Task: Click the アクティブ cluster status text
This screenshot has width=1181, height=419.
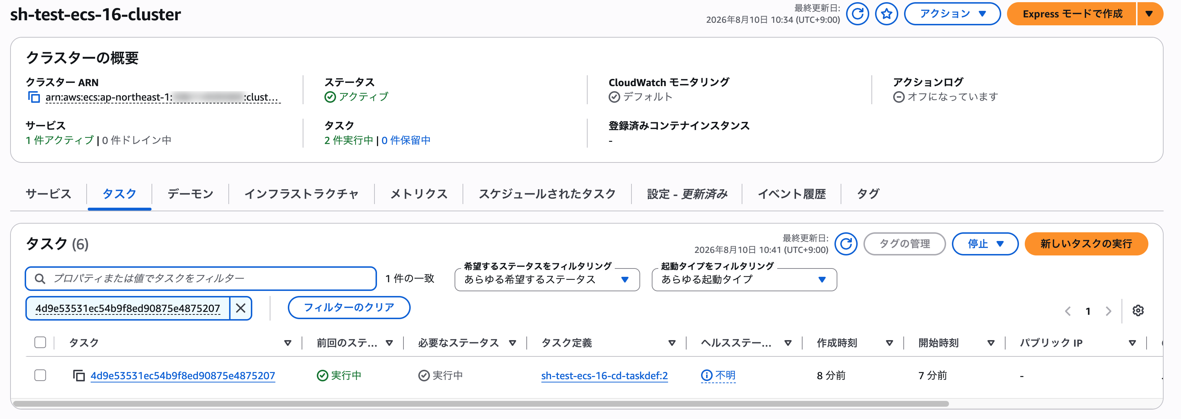Action: (x=363, y=97)
